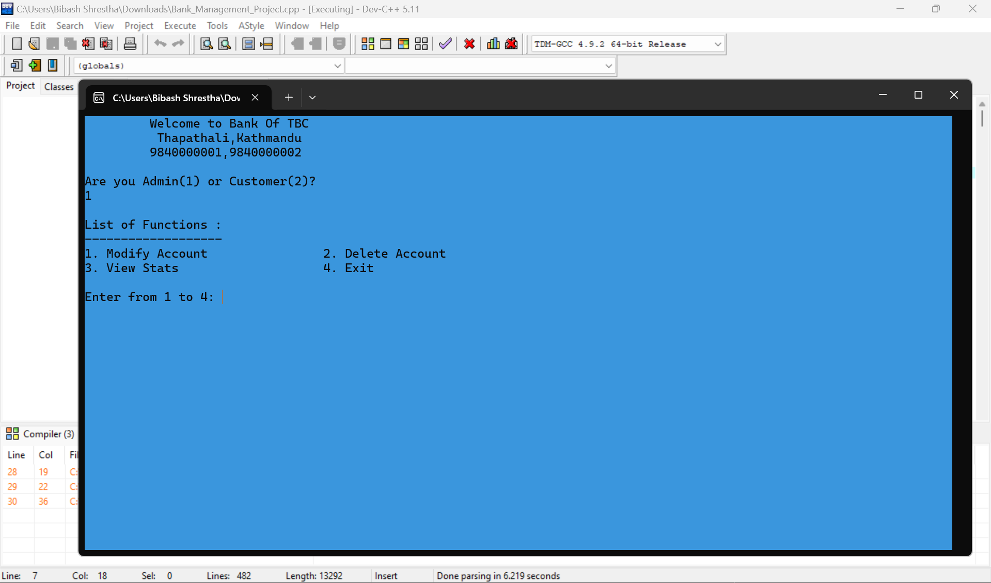The image size is (991, 583).
Task: Click the Syntax check checkmark icon
Action: pyautogui.click(x=445, y=44)
